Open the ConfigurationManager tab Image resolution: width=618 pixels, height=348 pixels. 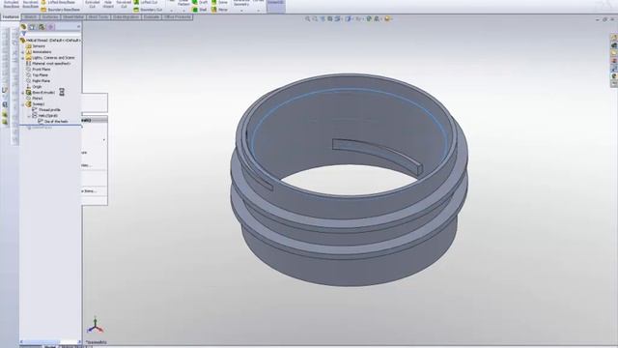[42, 27]
